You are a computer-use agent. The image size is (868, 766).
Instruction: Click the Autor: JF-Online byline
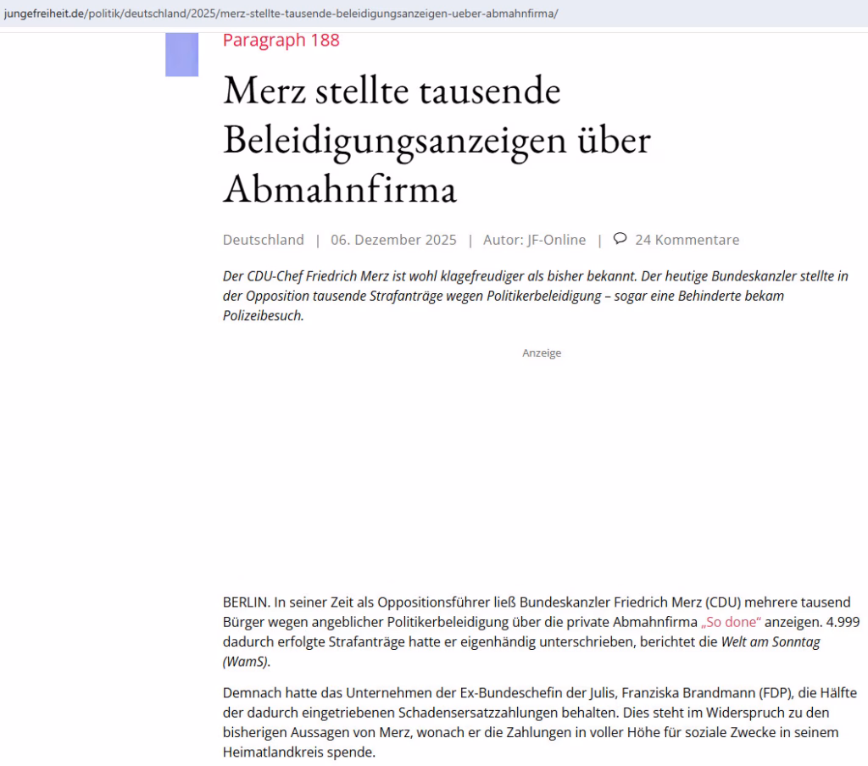[534, 240]
